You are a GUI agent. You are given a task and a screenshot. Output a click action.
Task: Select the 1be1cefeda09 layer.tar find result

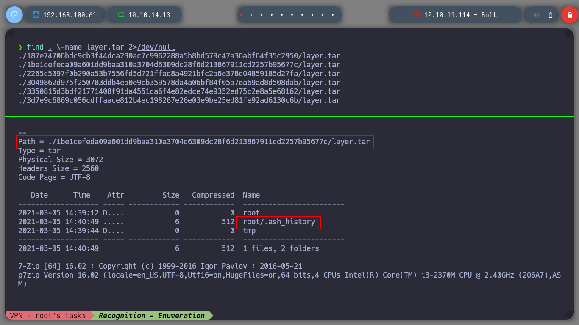[x=179, y=65]
